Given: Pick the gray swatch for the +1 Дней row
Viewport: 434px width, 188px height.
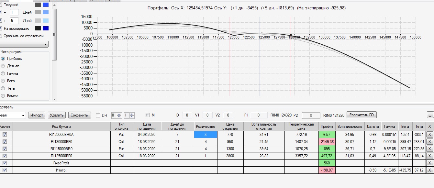Looking at the screenshot, I should pyautogui.click(x=38, y=12).
